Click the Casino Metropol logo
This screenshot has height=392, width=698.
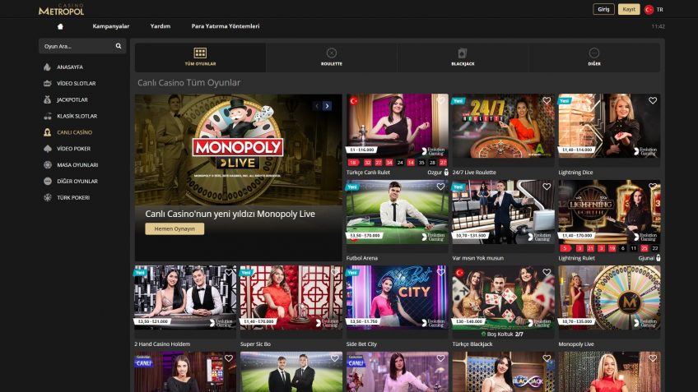[61, 10]
